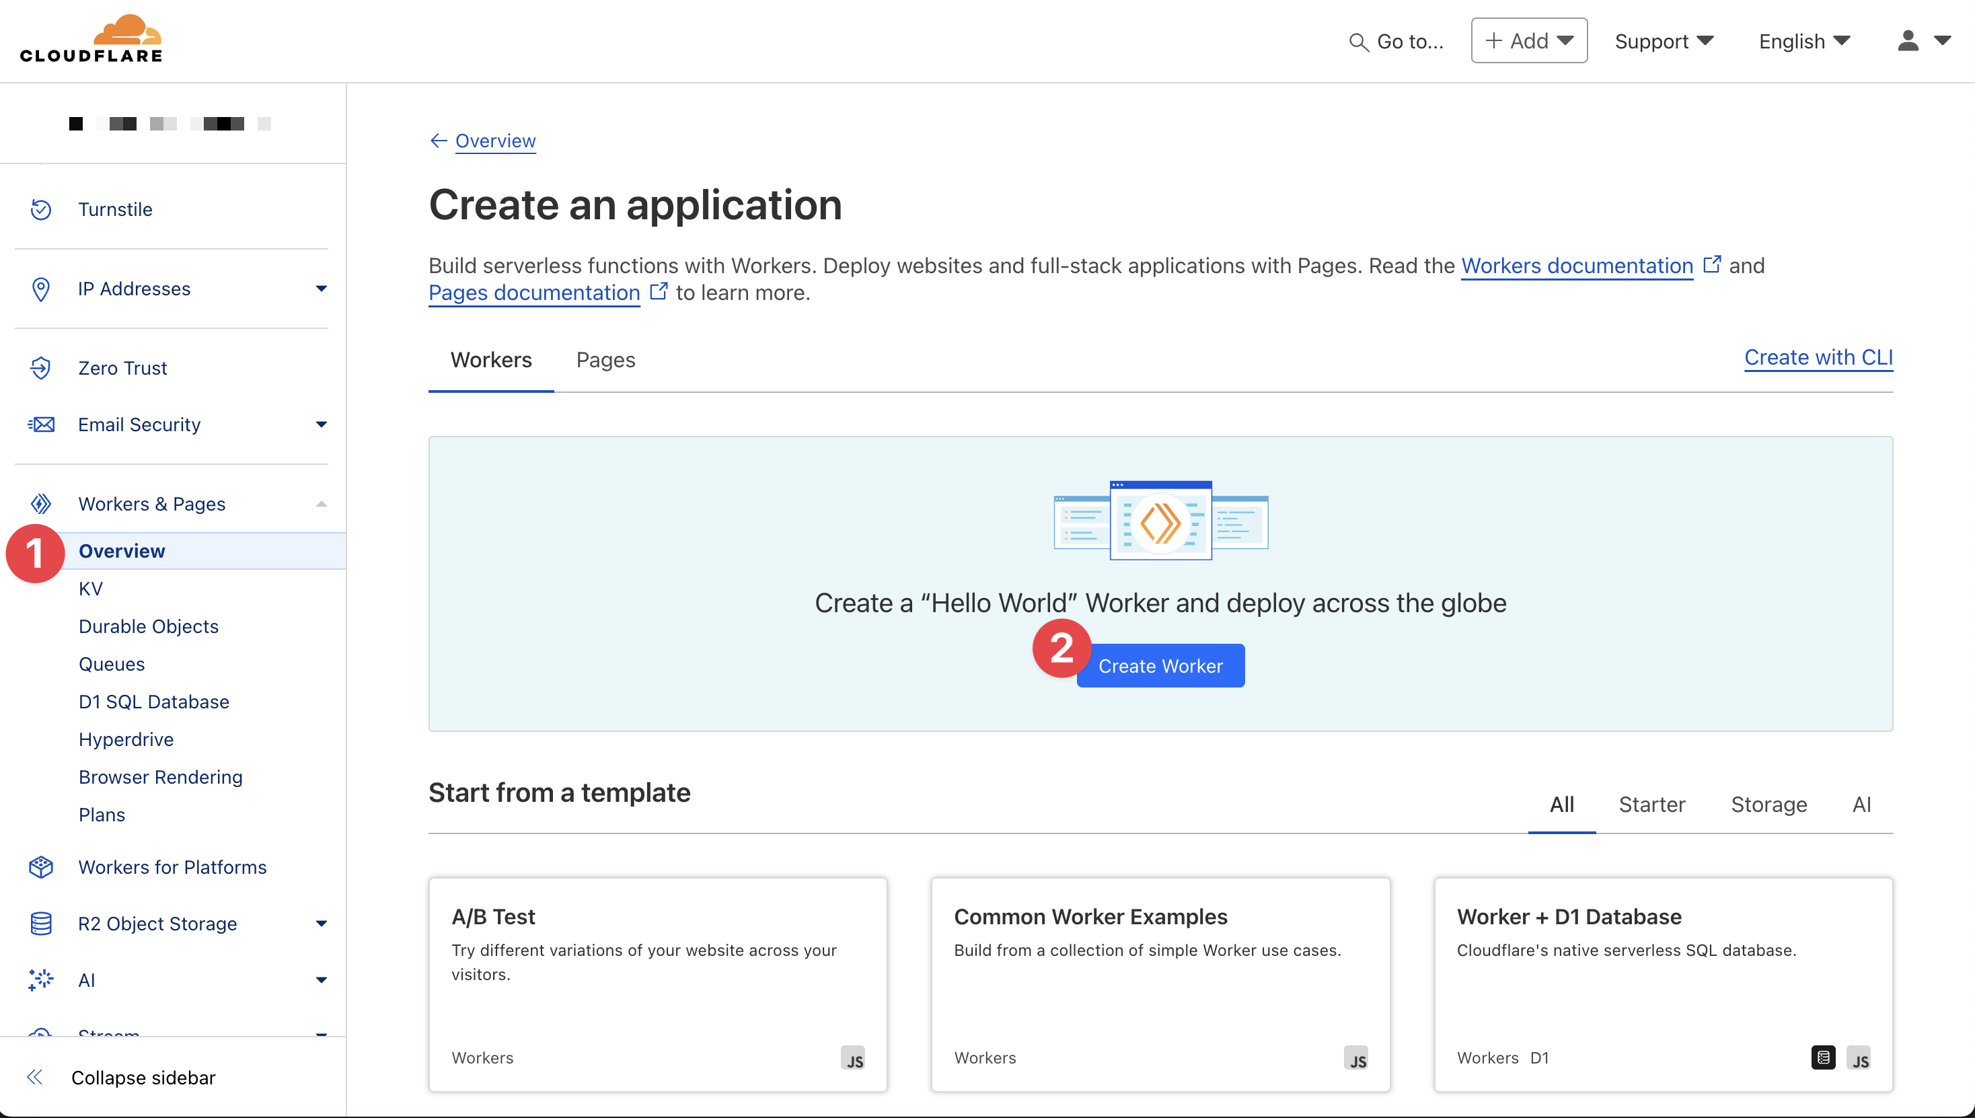The image size is (1975, 1118).
Task: Click the AI sparkle icon in sidebar
Action: 41,981
